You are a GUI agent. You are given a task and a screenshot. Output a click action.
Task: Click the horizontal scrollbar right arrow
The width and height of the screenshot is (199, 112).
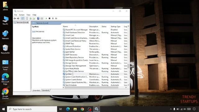click(x=126, y=87)
